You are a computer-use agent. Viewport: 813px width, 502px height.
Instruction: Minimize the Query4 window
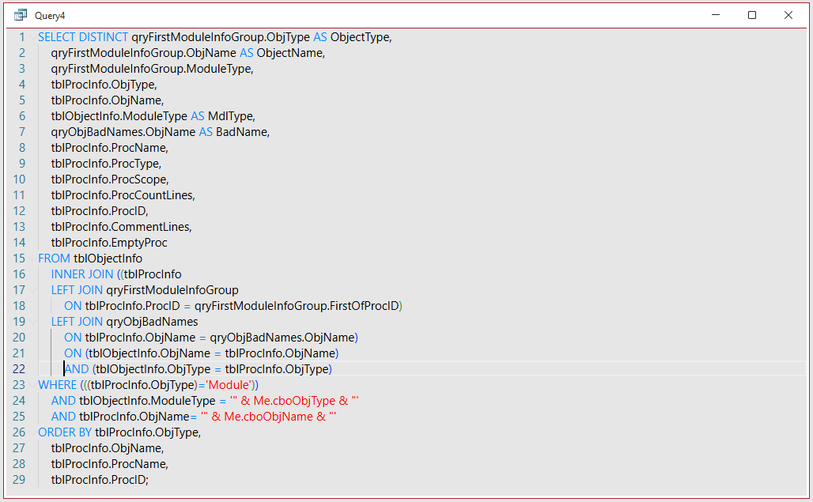[716, 15]
